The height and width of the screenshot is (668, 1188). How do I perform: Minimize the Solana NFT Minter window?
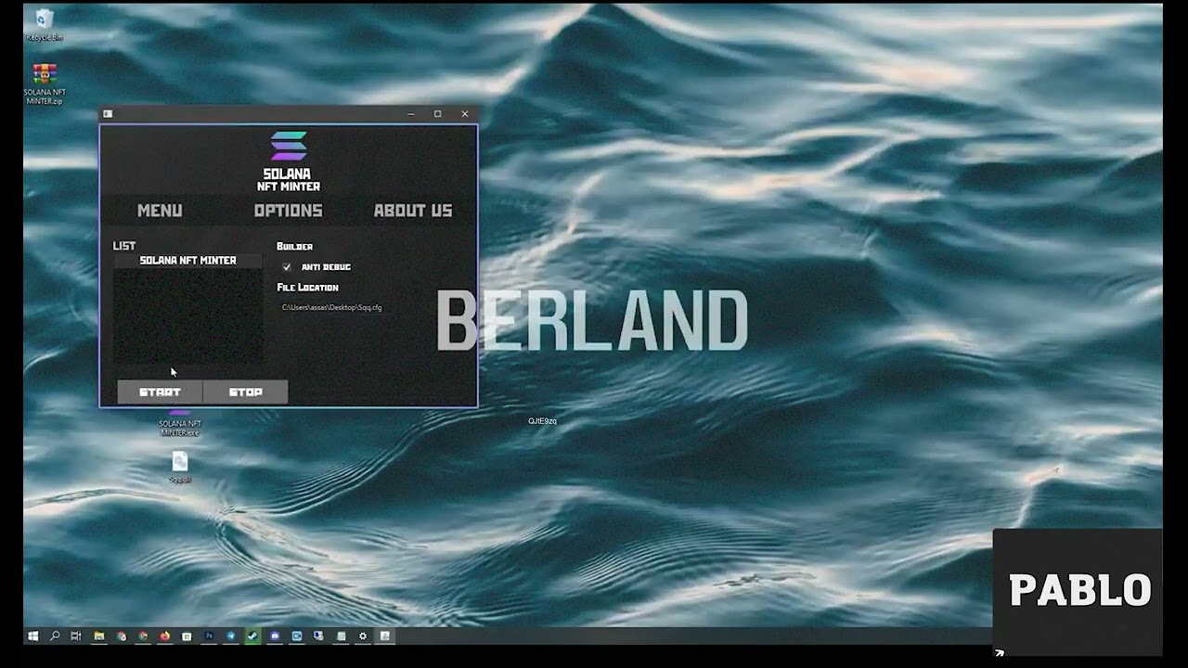(411, 114)
